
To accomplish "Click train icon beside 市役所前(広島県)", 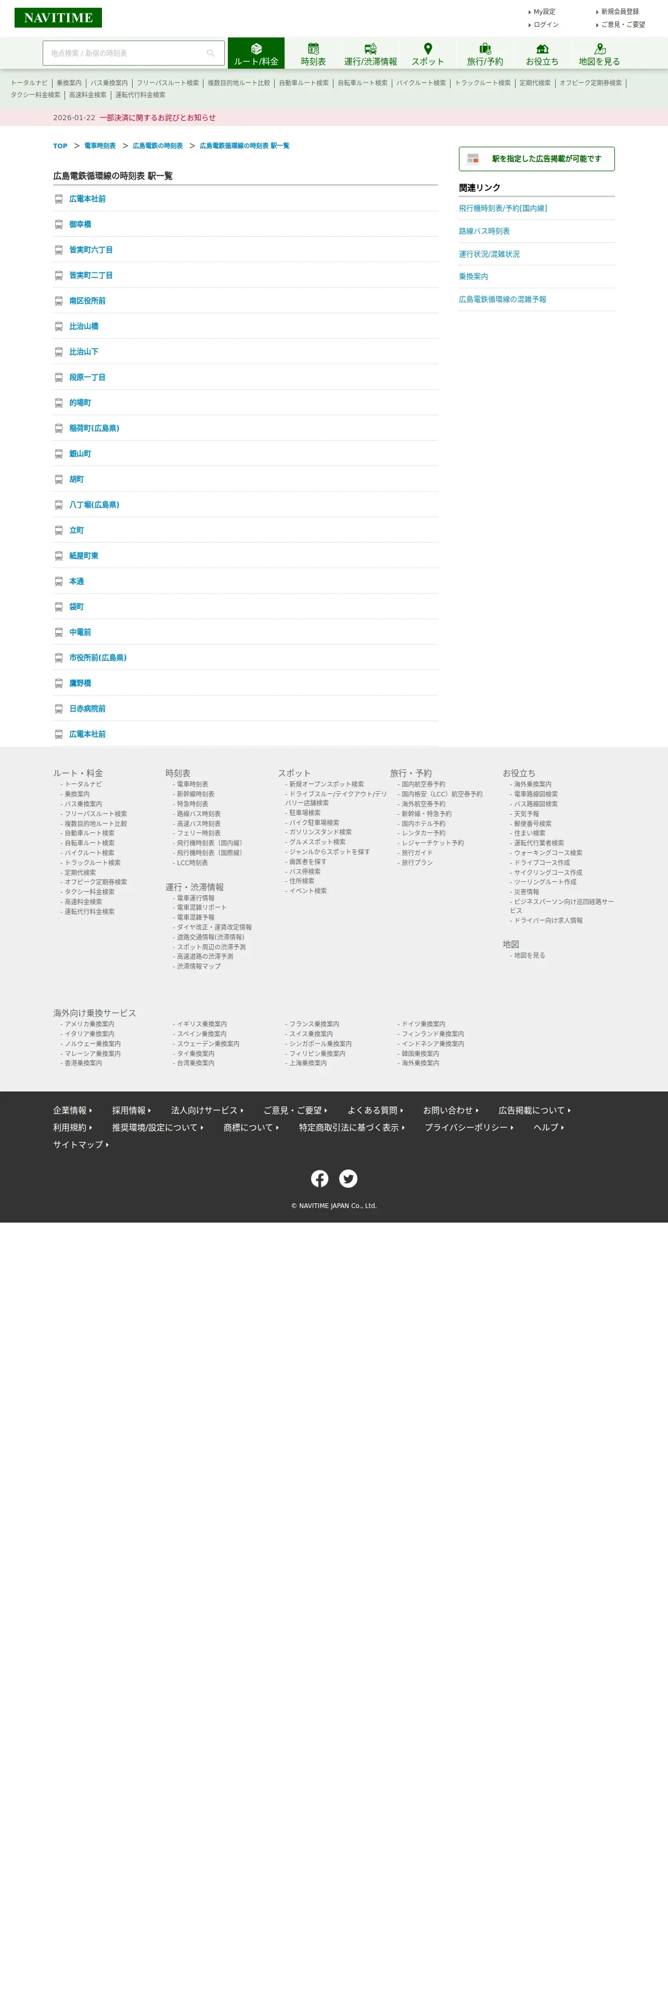I will 58,658.
